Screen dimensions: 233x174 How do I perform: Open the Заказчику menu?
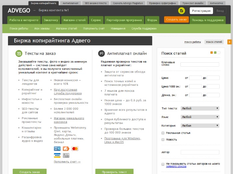(x=51, y=20)
